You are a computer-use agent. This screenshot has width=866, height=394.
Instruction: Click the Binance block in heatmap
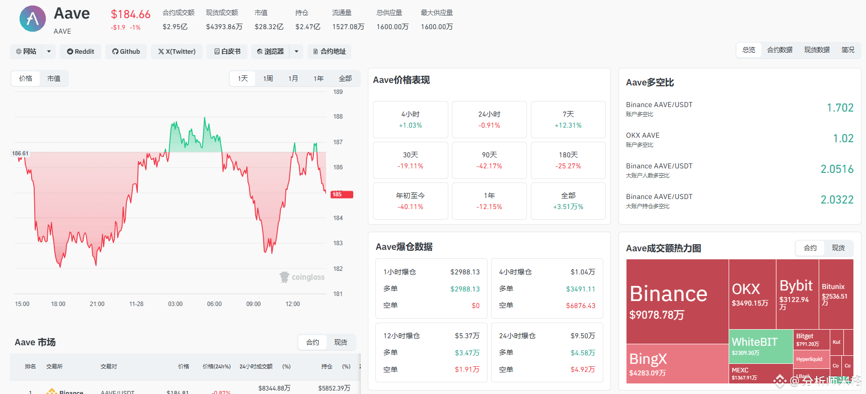(677, 302)
